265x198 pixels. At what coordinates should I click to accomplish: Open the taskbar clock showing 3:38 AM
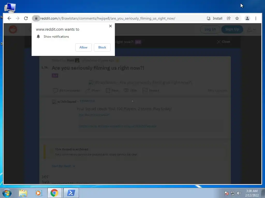pyautogui.click(x=252, y=193)
